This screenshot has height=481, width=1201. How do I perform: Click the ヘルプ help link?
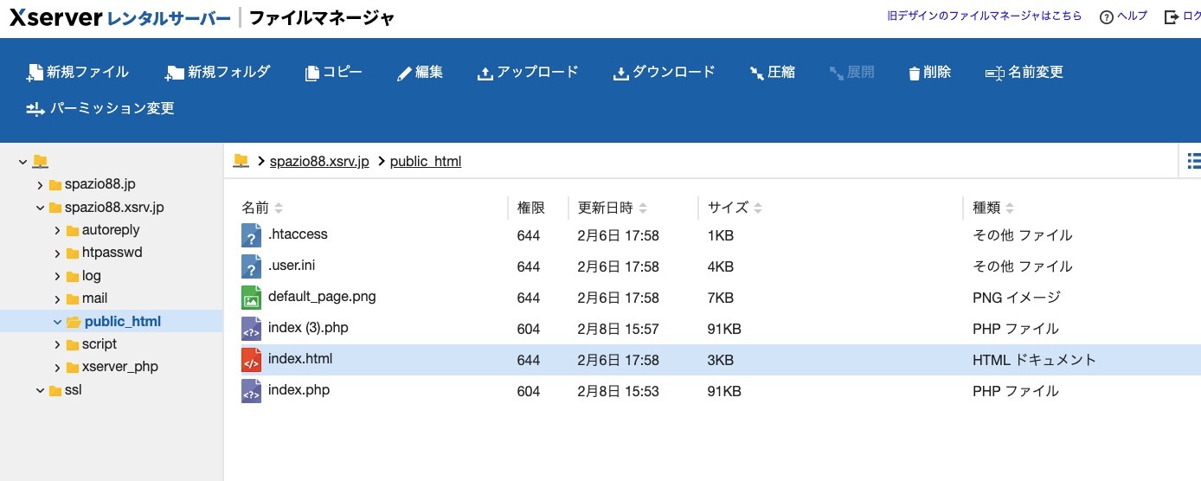(1123, 16)
